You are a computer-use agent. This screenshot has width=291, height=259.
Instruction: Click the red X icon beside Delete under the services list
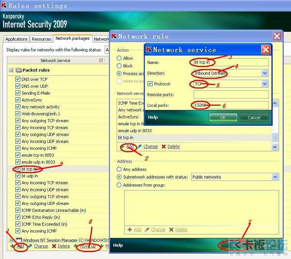click(163, 147)
